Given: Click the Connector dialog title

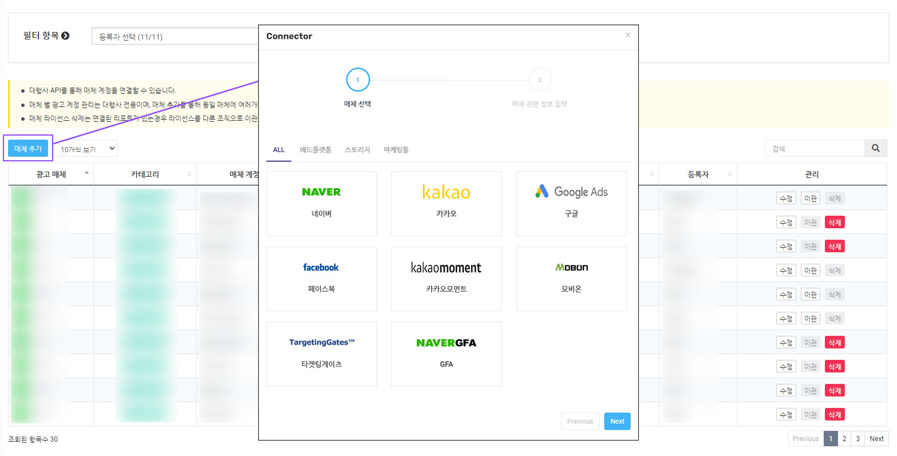Looking at the screenshot, I should pos(289,36).
